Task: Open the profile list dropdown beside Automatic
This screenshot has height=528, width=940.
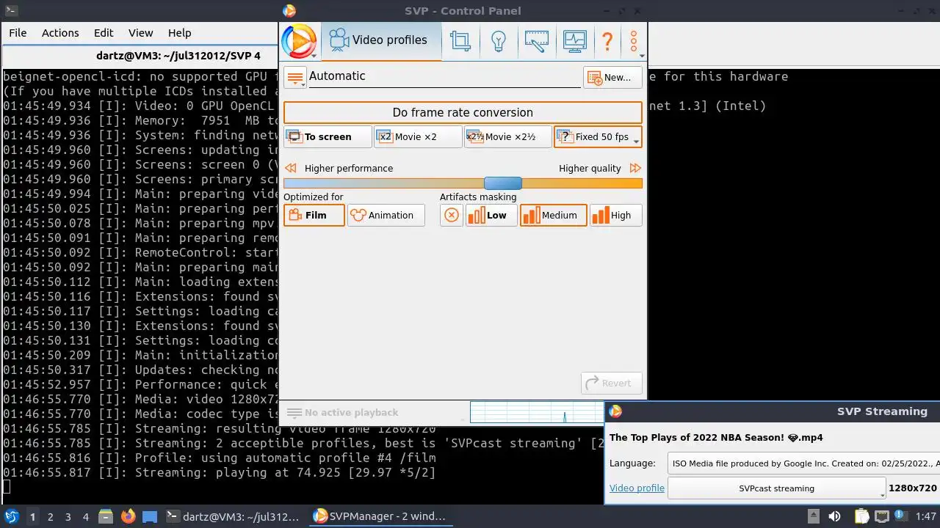Action: [295, 77]
